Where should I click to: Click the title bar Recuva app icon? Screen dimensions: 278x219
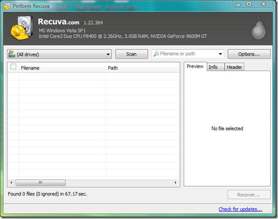click(7, 6)
